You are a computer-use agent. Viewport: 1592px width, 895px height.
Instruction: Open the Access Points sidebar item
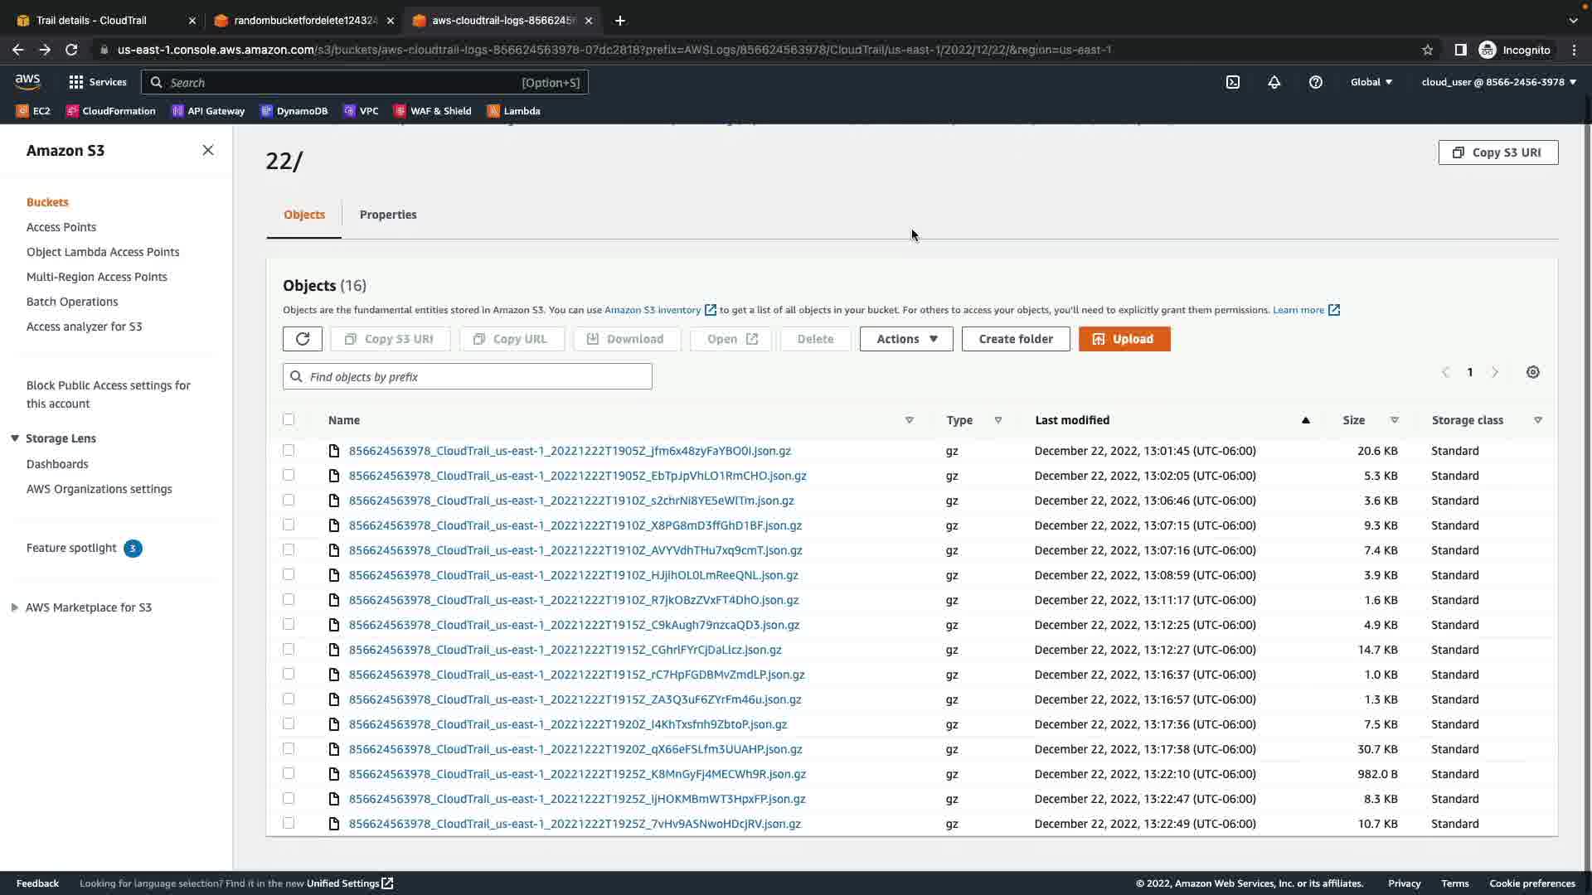point(61,227)
